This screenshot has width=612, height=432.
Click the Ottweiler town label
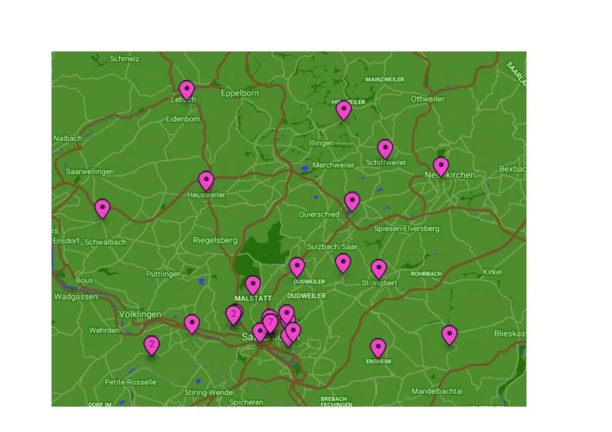click(428, 99)
